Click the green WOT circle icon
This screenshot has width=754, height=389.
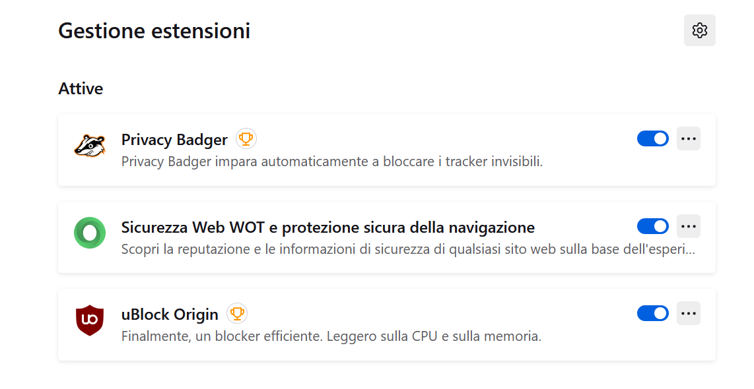pos(90,233)
